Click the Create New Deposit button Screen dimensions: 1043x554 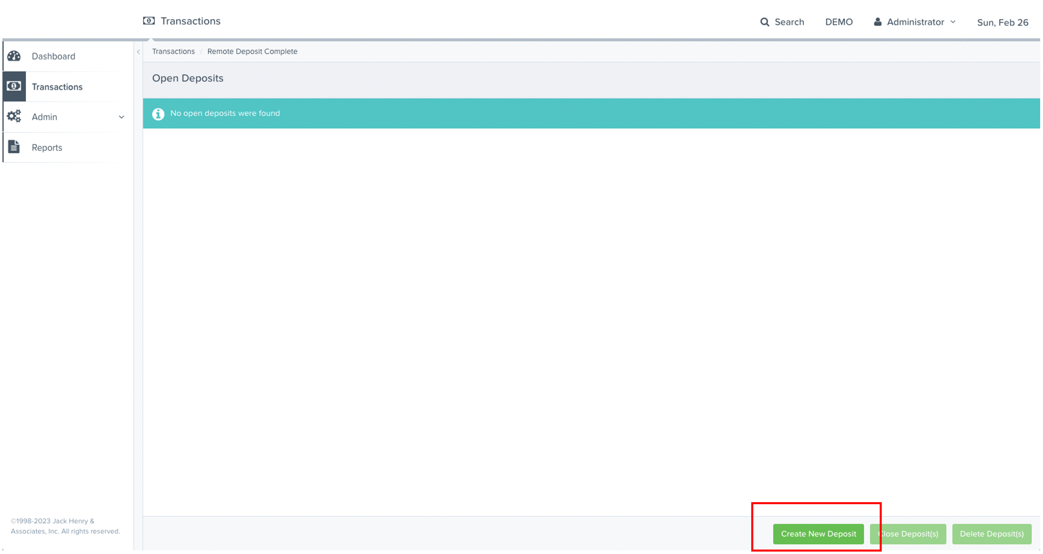click(818, 534)
